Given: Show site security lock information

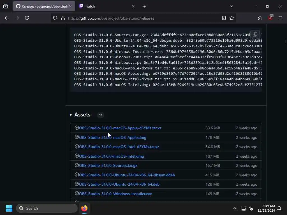Looking at the screenshot, I should tap(63, 18).
